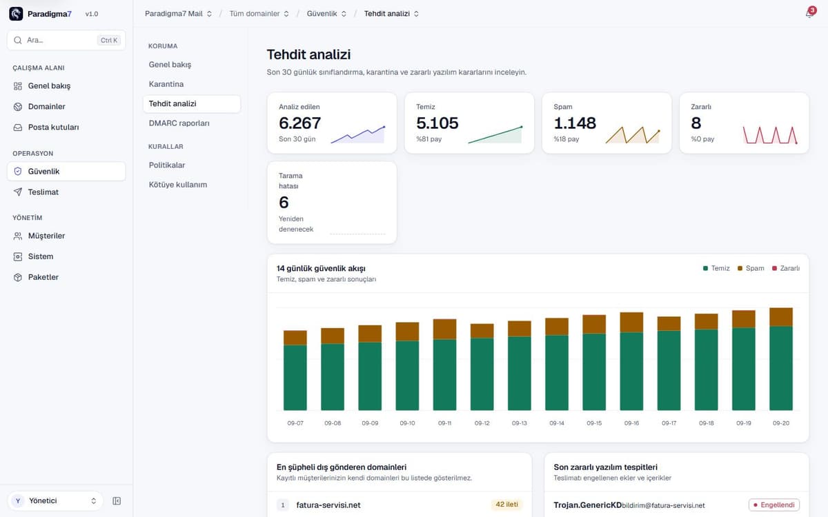Click the Ctrl K shortcut badge
Image resolution: width=828 pixels, height=517 pixels.
[x=110, y=40]
